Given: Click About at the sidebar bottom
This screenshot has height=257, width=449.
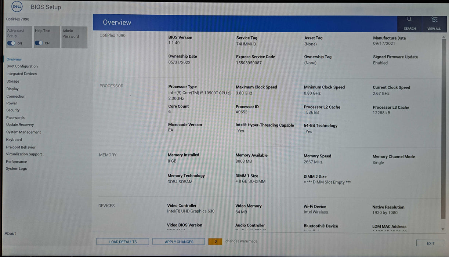Looking at the screenshot, I should 10,234.
